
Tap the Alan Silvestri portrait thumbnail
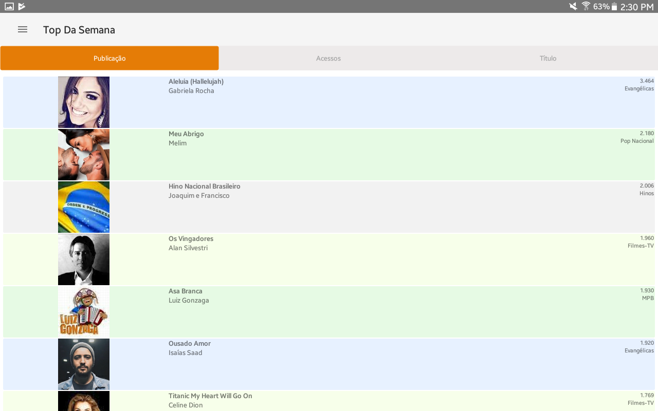[x=84, y=259]
